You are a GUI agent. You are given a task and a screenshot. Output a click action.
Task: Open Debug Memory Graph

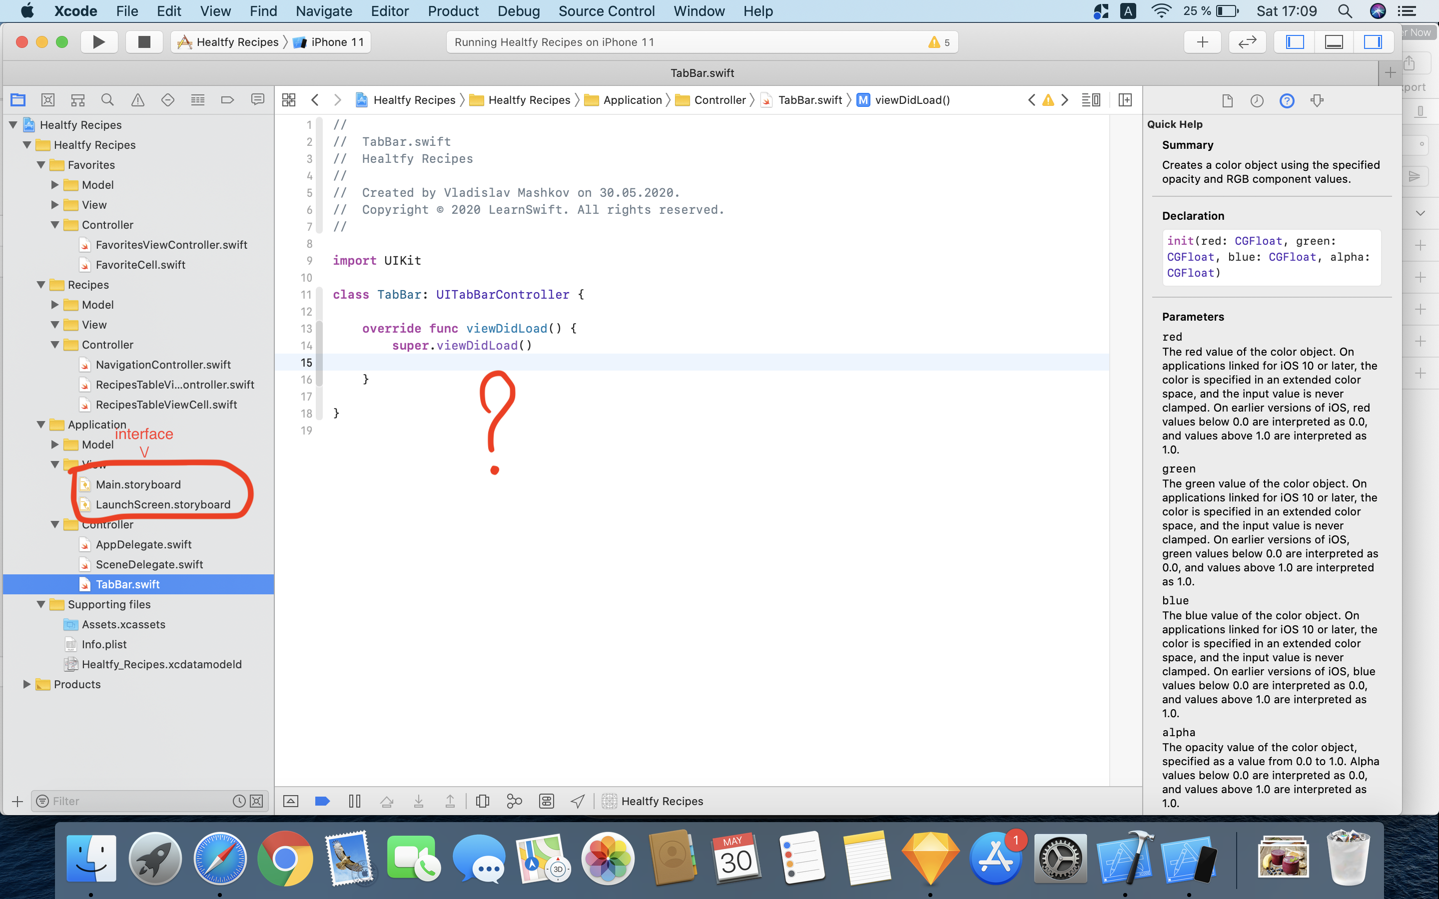point(514,801)
